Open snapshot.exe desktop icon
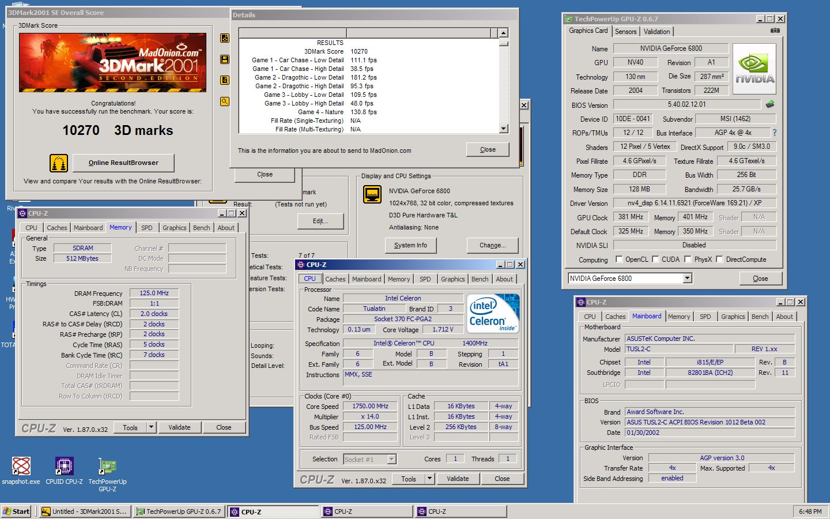Viewport: 830px width, 519px height. 21,471
